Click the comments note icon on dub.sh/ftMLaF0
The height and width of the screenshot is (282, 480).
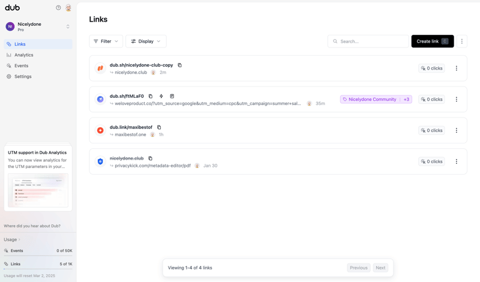point(172,96)
